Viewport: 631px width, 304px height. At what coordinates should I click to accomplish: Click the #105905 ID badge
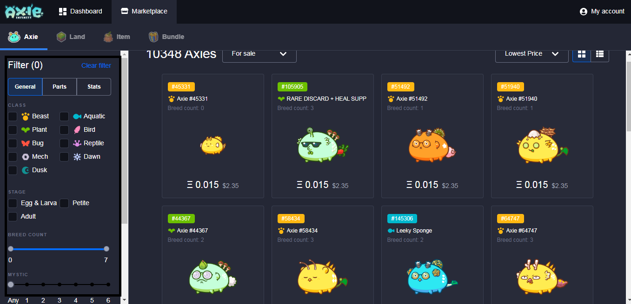pyautogui.click(x=292, y=87)
